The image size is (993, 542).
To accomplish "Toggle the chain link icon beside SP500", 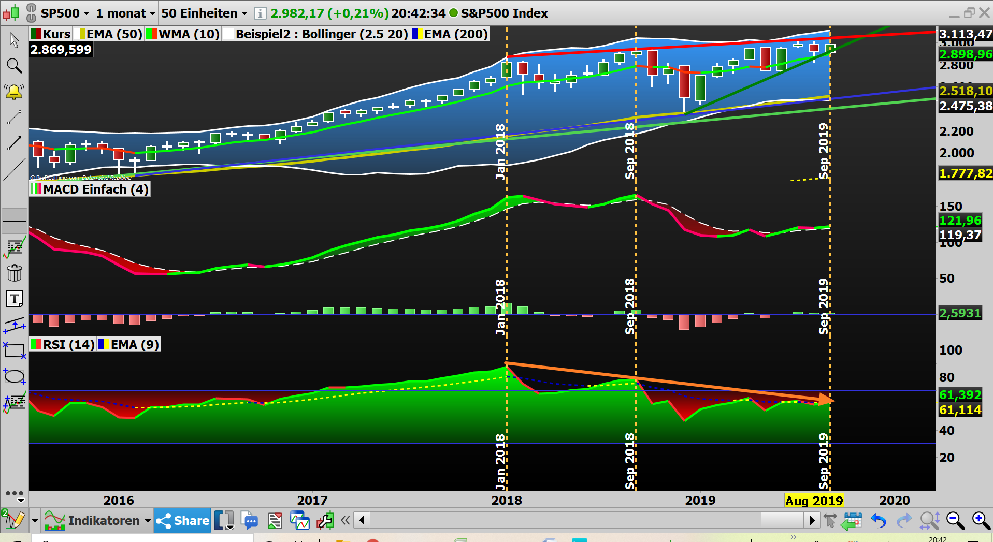I will 31,13.
